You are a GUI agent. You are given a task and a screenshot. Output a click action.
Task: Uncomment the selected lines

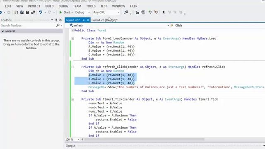coord(156,12)
